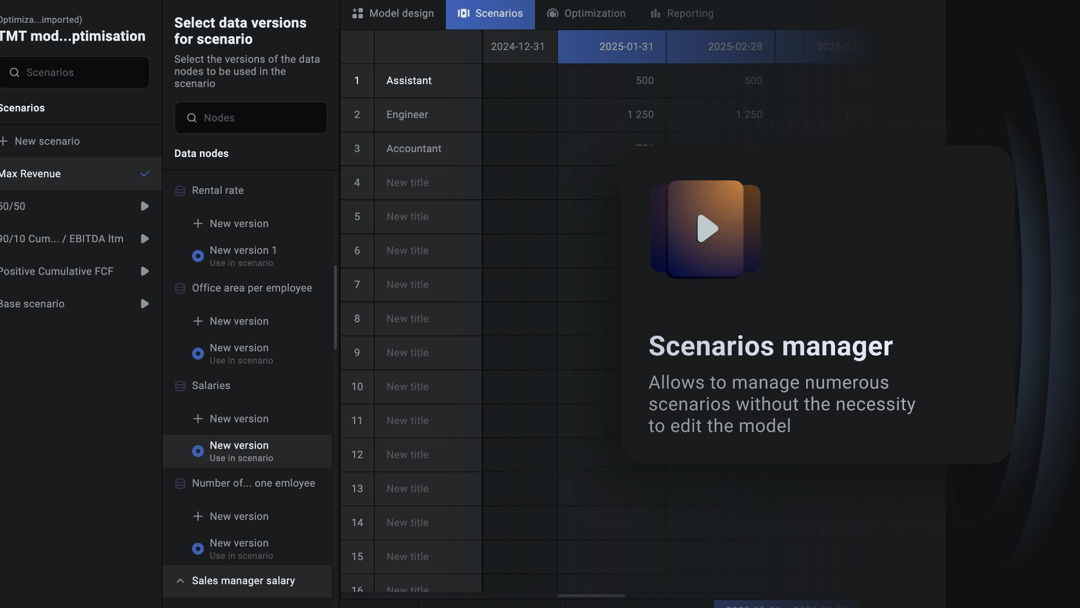Run the Positive Cumulative FCF scenario
1080x608 pixels.
[145, 271]
